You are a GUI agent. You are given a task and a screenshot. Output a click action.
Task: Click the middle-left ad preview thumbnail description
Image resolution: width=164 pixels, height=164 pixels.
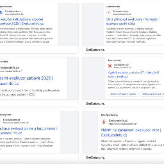pyautogui.click(x=30, y=92)
